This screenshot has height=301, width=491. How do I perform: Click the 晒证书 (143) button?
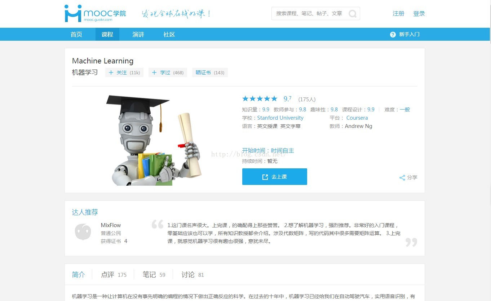pos(210,72)
